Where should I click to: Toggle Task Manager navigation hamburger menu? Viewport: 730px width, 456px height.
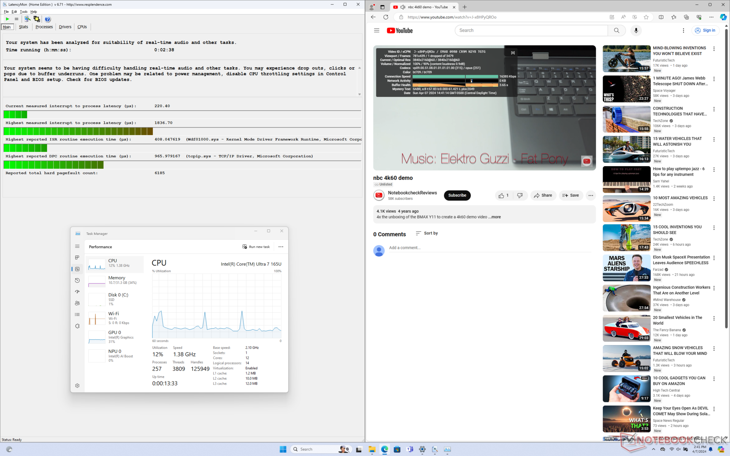77,246
